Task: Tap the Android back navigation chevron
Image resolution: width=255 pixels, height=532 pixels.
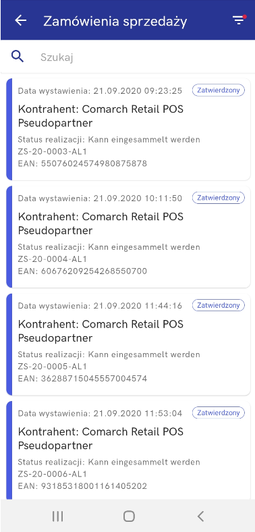Action: point(200,516)
